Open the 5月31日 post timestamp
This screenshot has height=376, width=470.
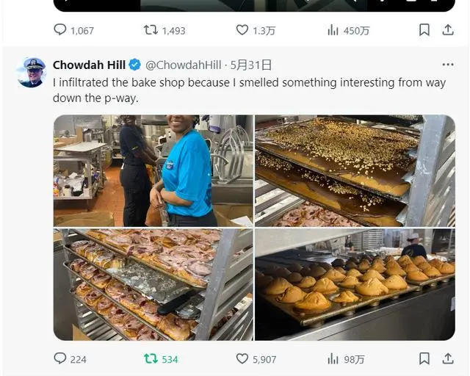point(252,65)
